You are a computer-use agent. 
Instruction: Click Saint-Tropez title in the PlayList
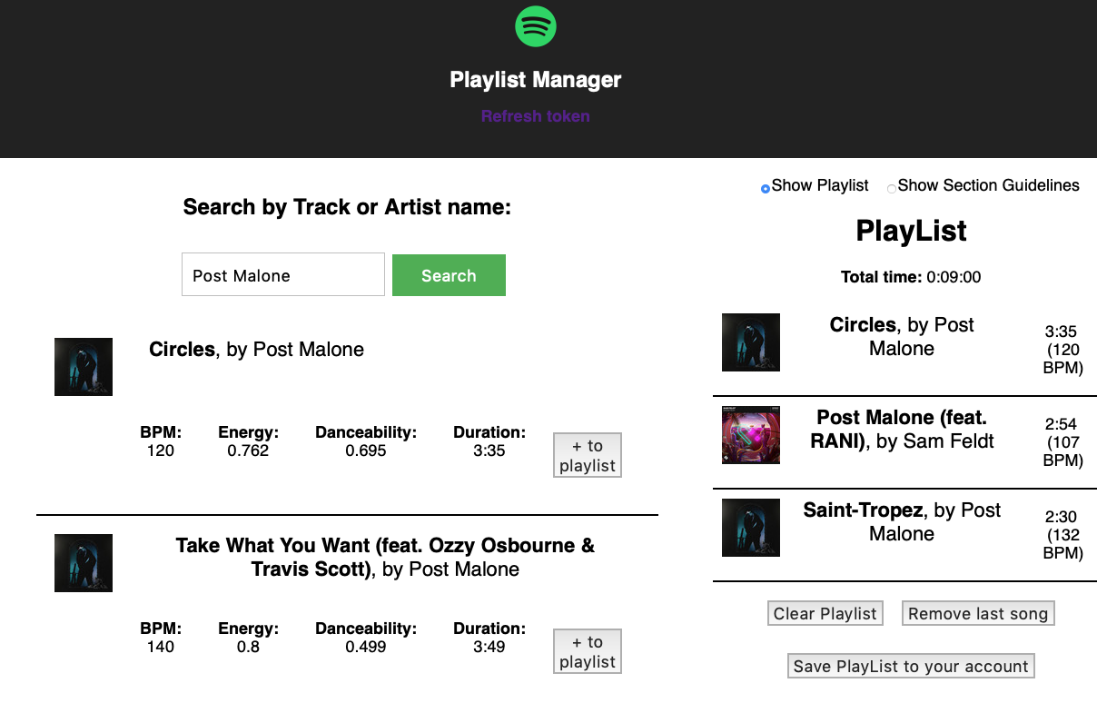point(863,510)
